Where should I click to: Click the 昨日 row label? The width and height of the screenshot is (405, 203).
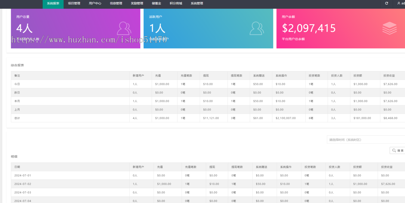tap(17, 93)
